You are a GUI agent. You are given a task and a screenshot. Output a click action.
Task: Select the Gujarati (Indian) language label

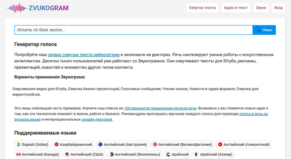coord(35,144)
